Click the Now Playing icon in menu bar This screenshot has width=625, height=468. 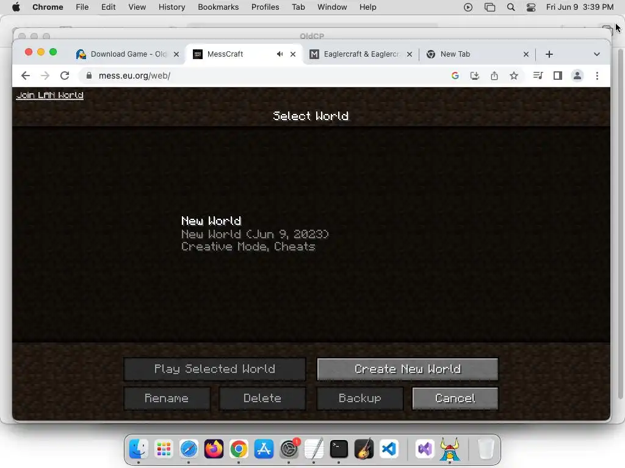click(x=468, y=7)
